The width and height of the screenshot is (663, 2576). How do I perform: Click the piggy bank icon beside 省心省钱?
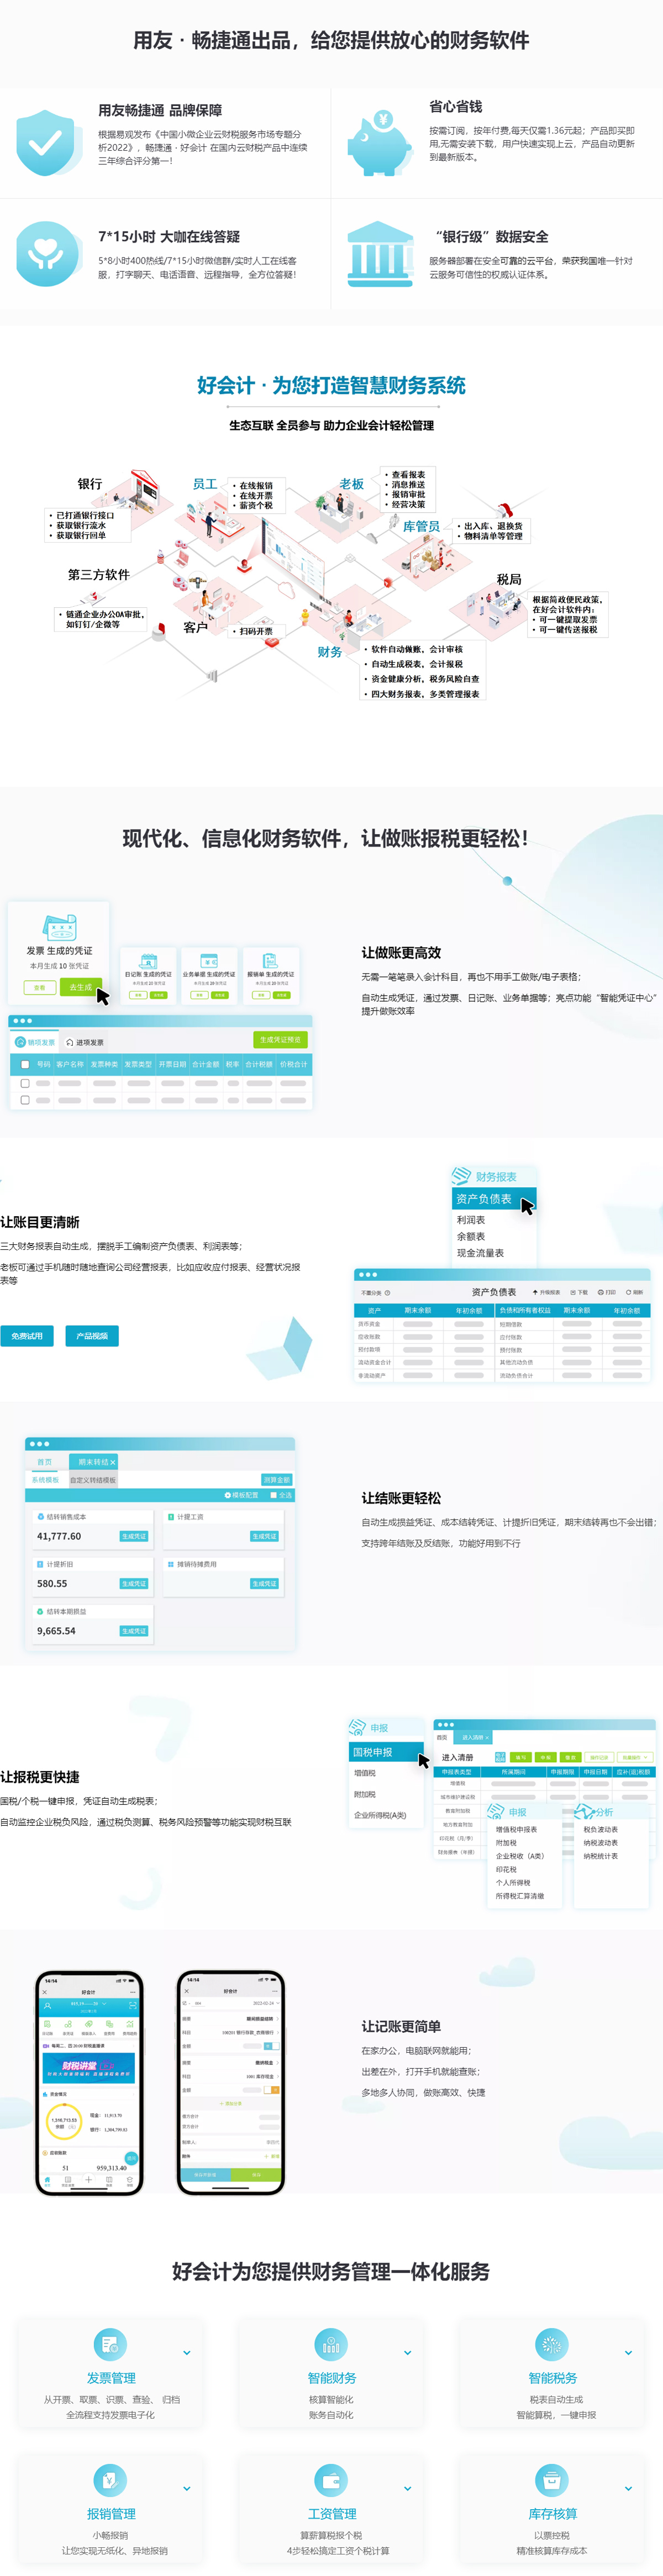click(x=380, y=143)
